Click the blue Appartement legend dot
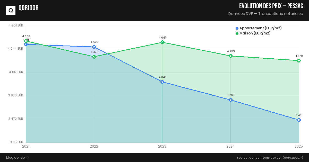 click(237, 28)
